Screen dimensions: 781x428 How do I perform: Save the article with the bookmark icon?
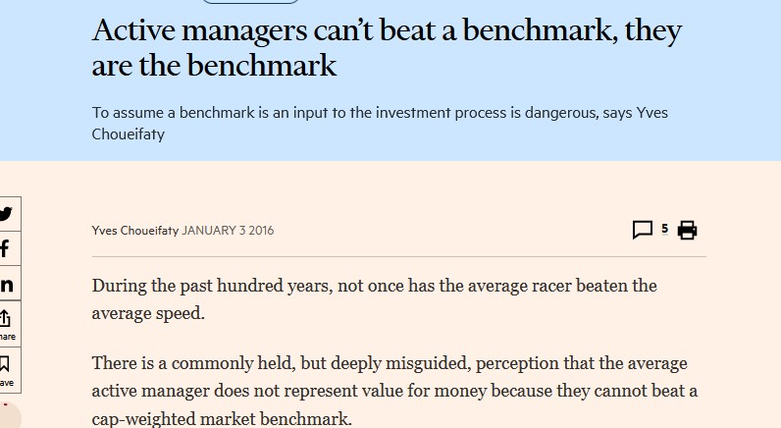pos(6,369)
